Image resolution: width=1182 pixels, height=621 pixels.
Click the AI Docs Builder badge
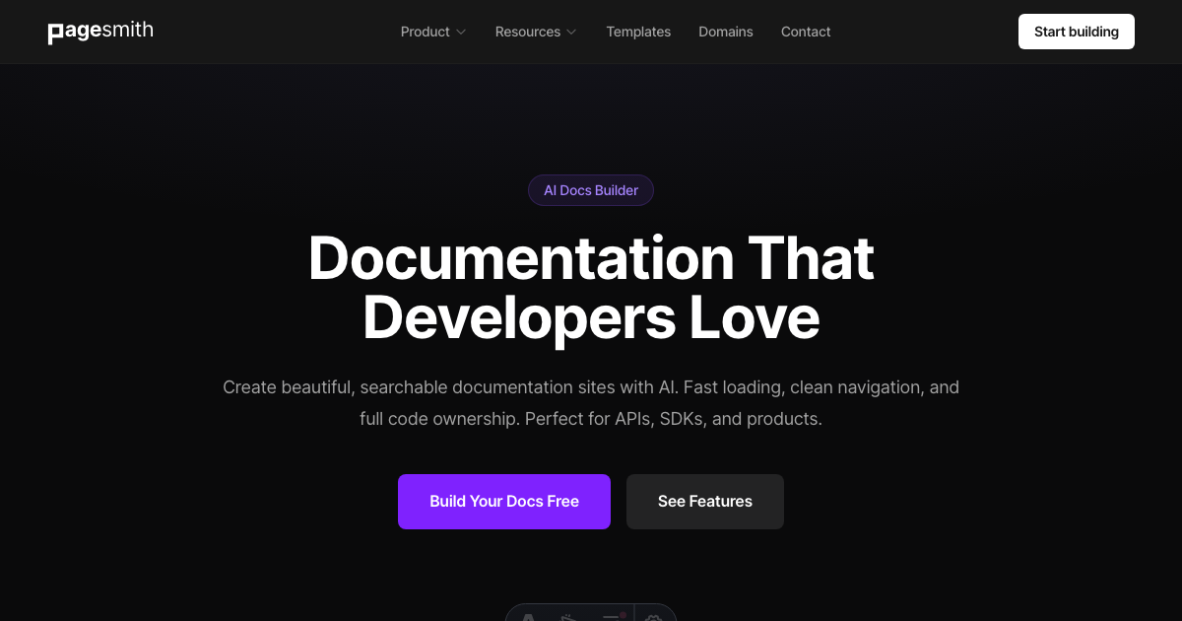(591, 190)
